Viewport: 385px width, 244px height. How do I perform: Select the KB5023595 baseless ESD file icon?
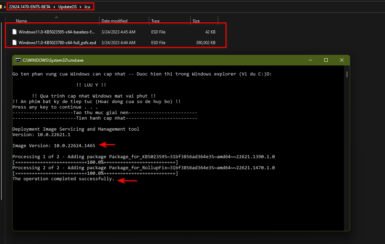click(15, 32)
